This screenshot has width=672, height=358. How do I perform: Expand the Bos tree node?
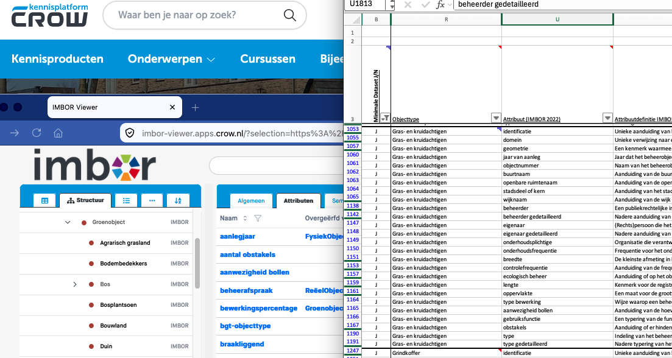click(75, 284)
